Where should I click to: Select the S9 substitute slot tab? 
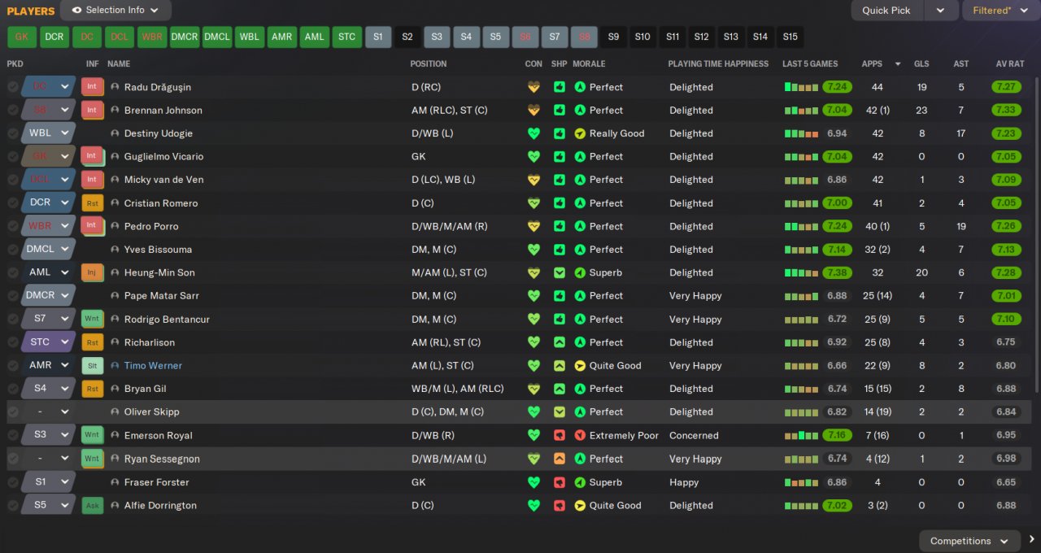[x=613, y=37]
